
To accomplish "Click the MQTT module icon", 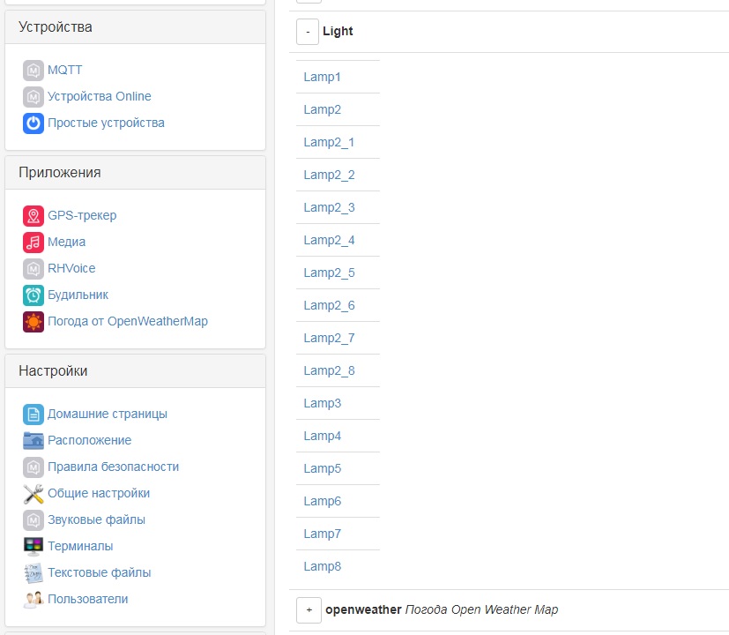I will [x=33, y=71].
